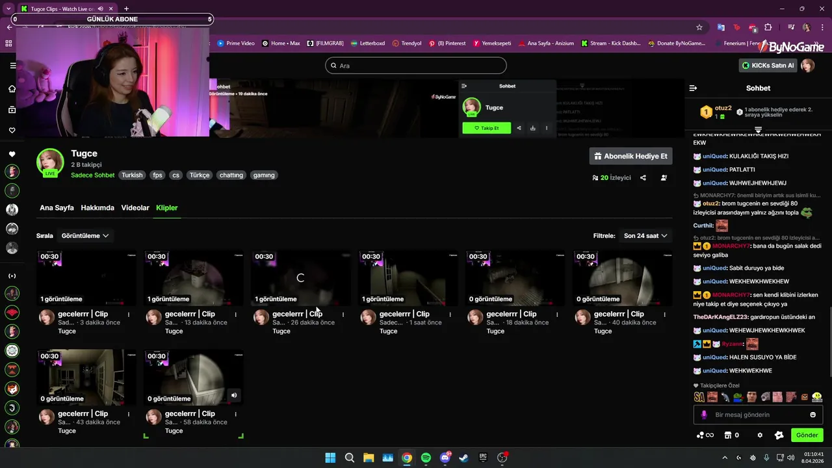Open options for the 40 dakika önce clip
Image resolution: width=832 pixels, height=468 pixels.
pos(664,315)
